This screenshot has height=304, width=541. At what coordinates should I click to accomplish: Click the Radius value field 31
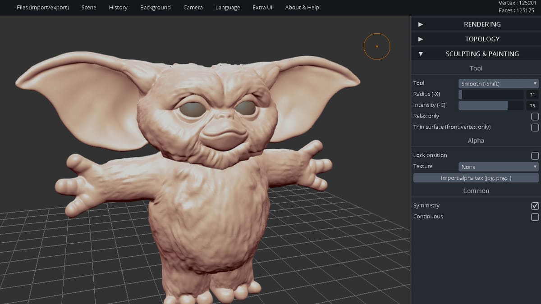click(x=532, y=95)
